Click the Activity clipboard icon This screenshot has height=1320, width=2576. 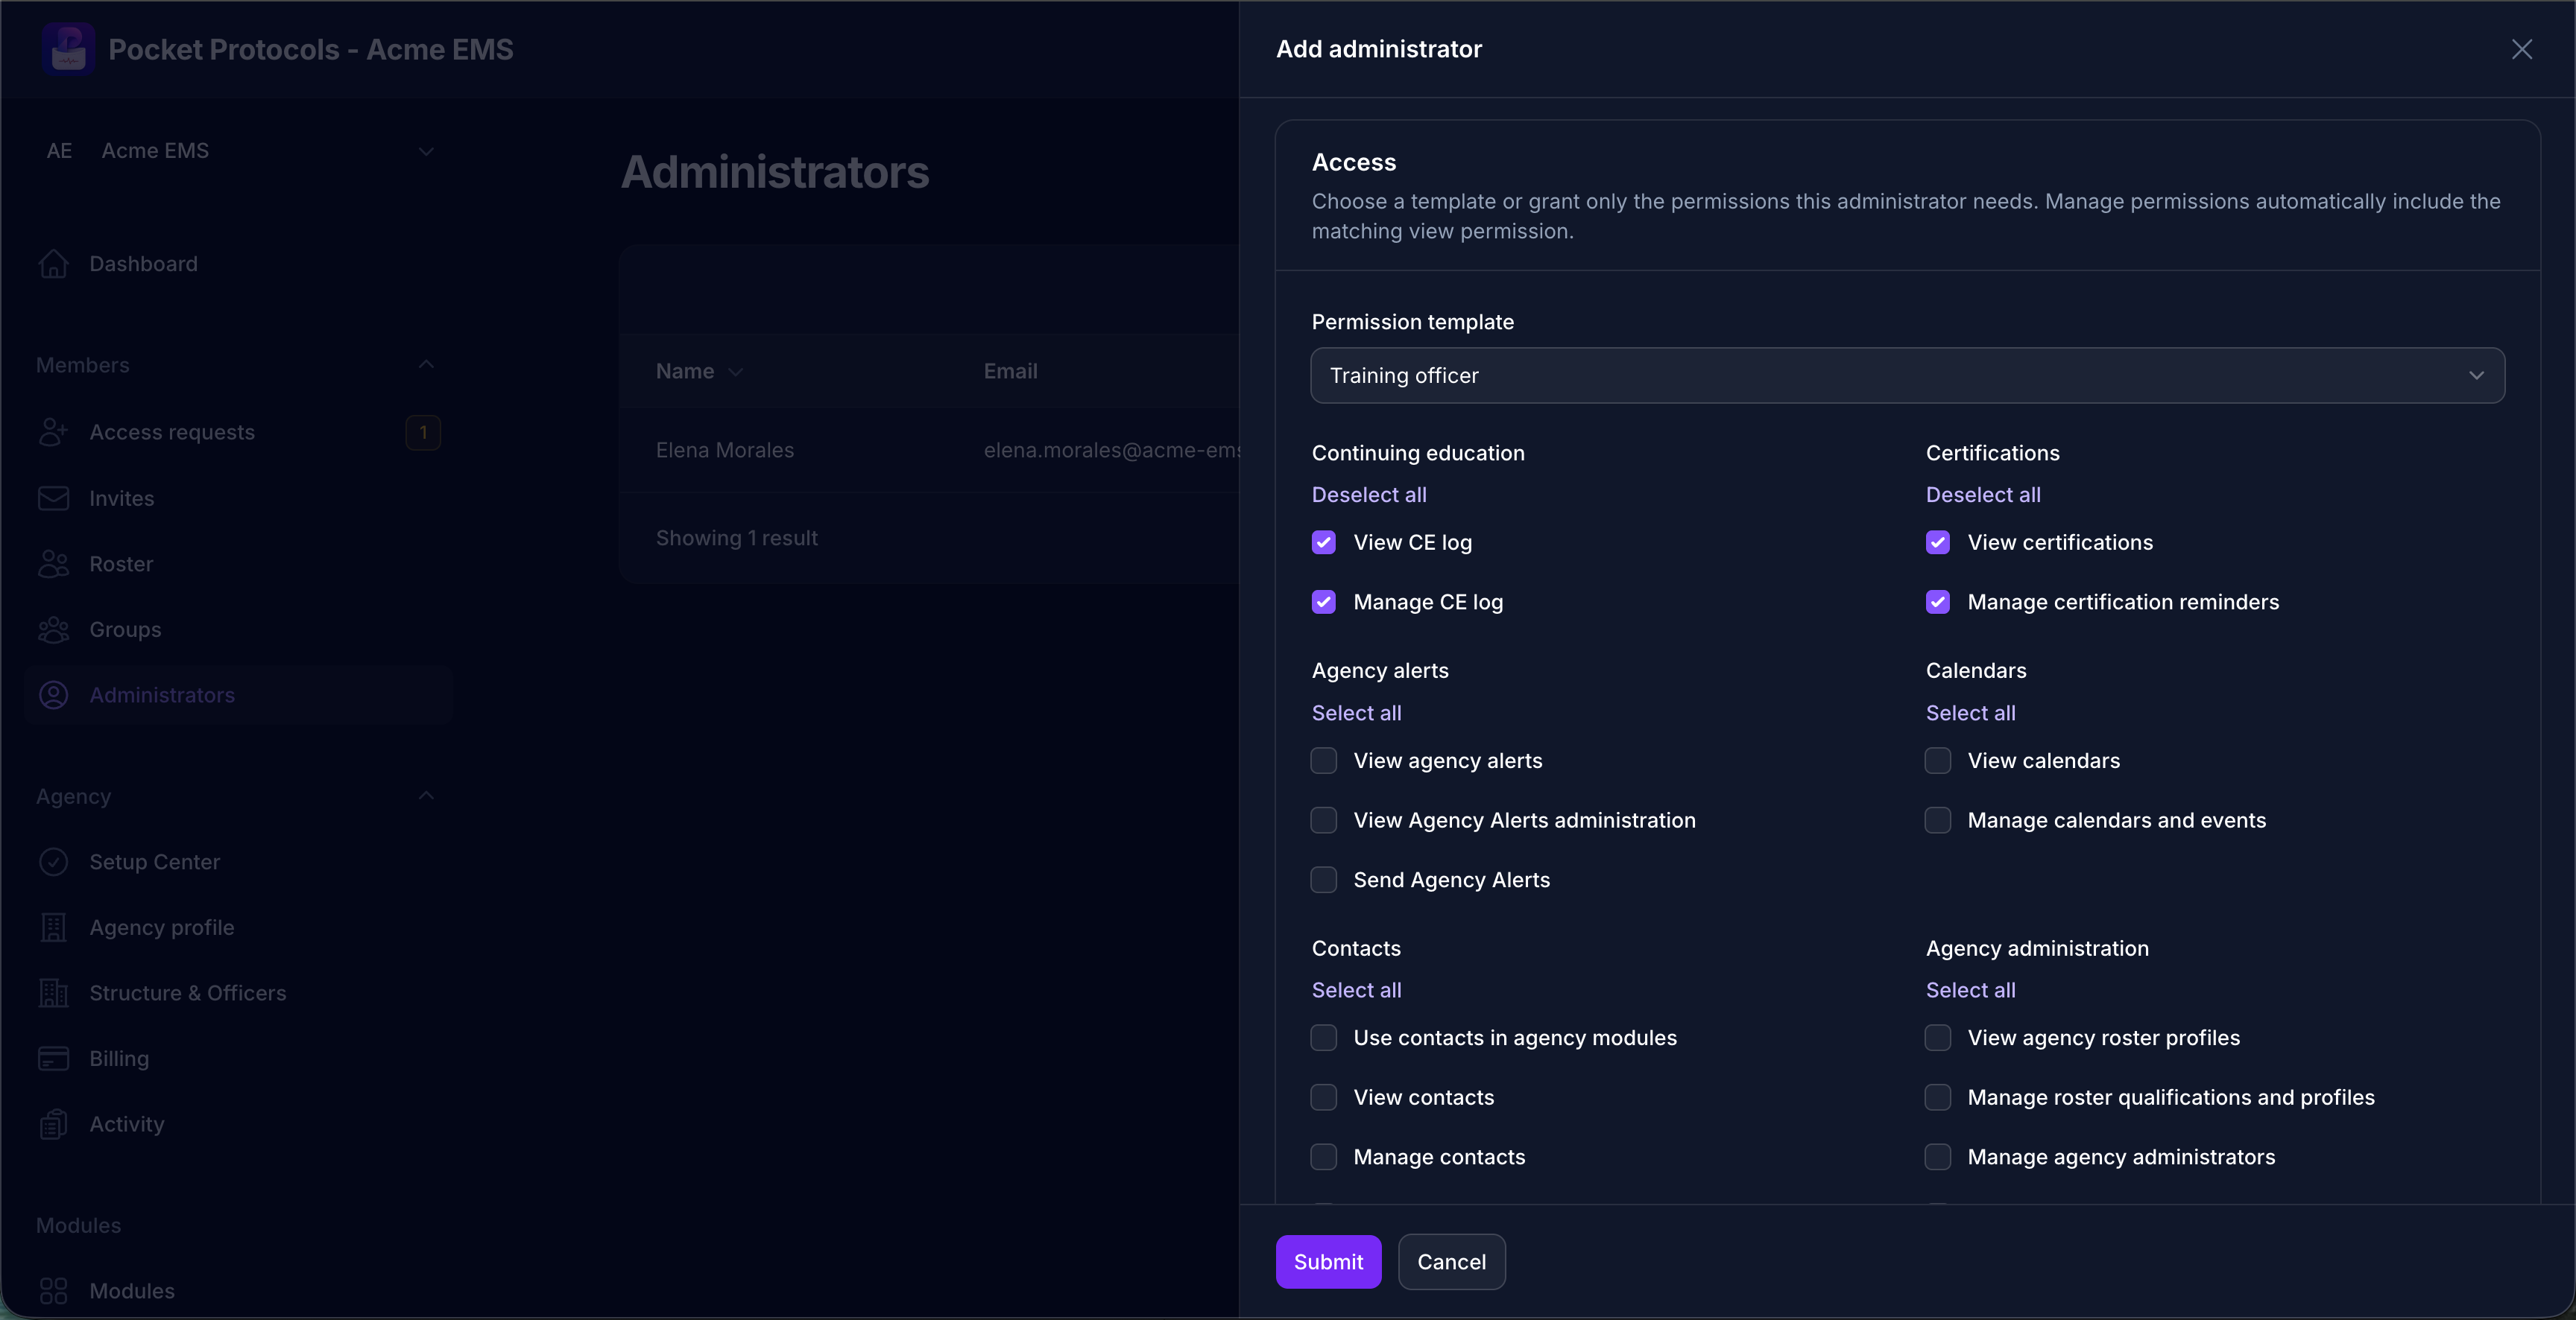[x=53, y=1124]
